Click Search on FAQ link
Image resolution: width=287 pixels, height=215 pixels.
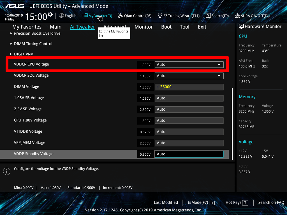pos(271,203)
